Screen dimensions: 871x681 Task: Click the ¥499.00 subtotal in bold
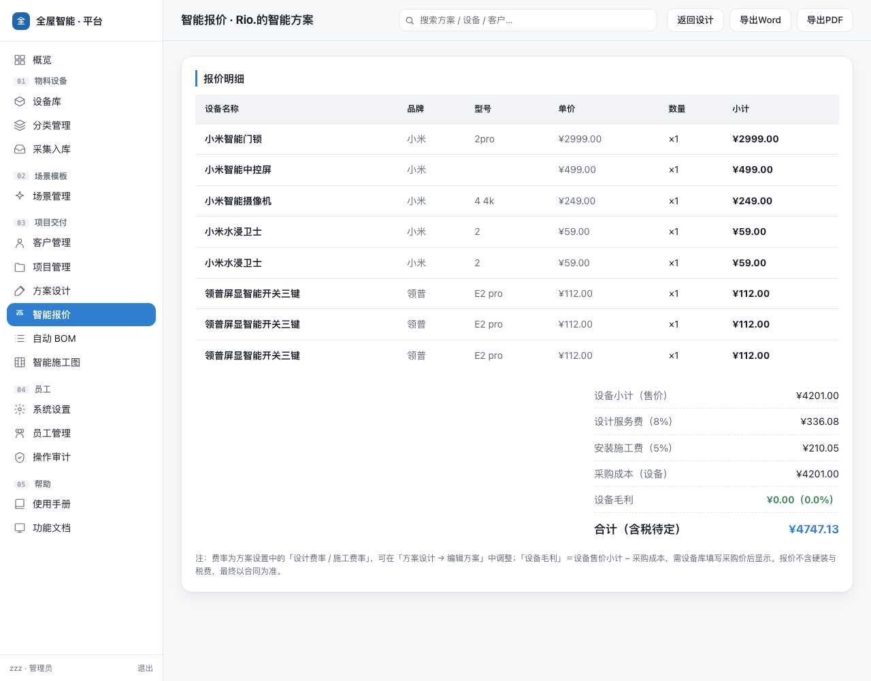tap(753, 170)
